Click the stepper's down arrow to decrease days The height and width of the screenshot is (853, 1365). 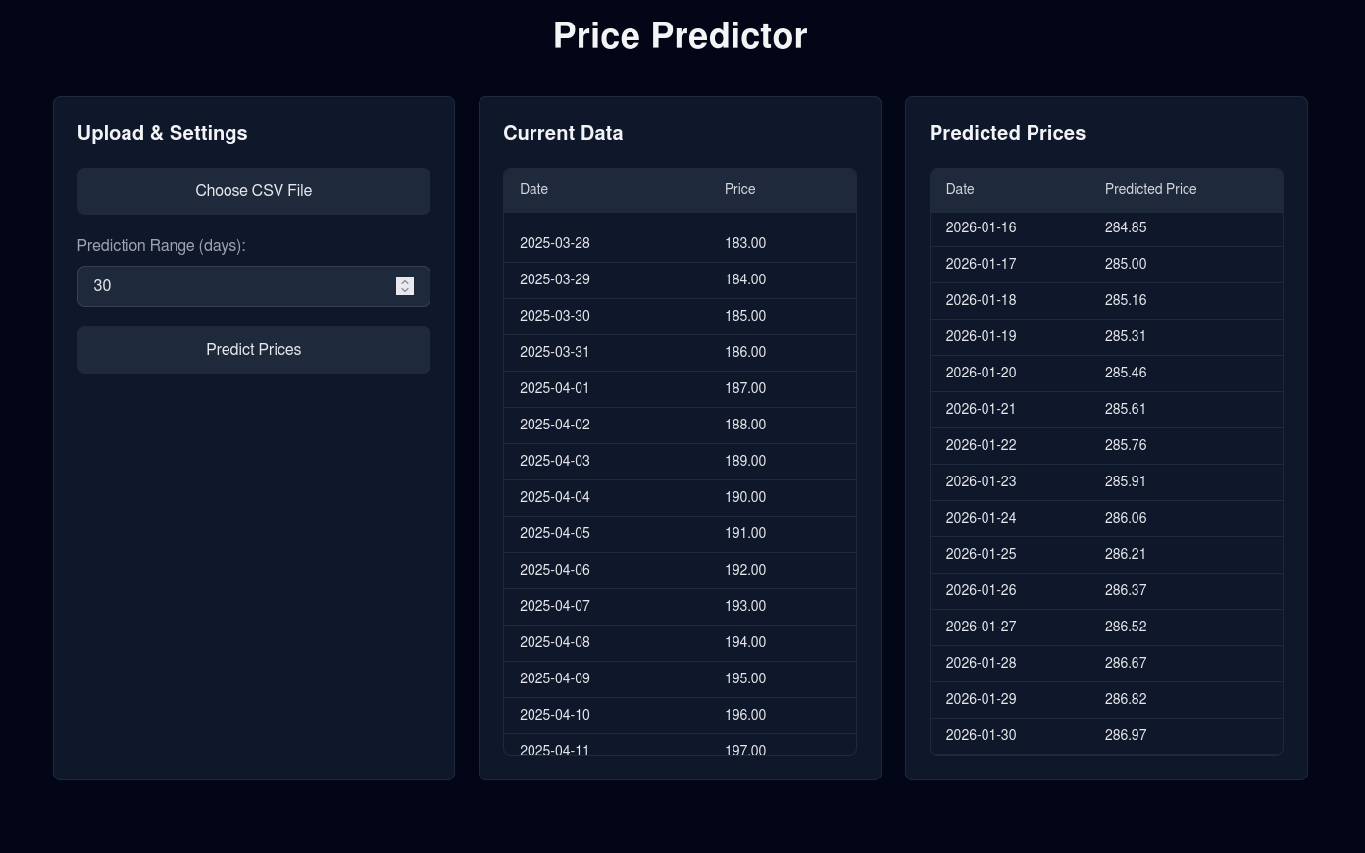[405, 290]
